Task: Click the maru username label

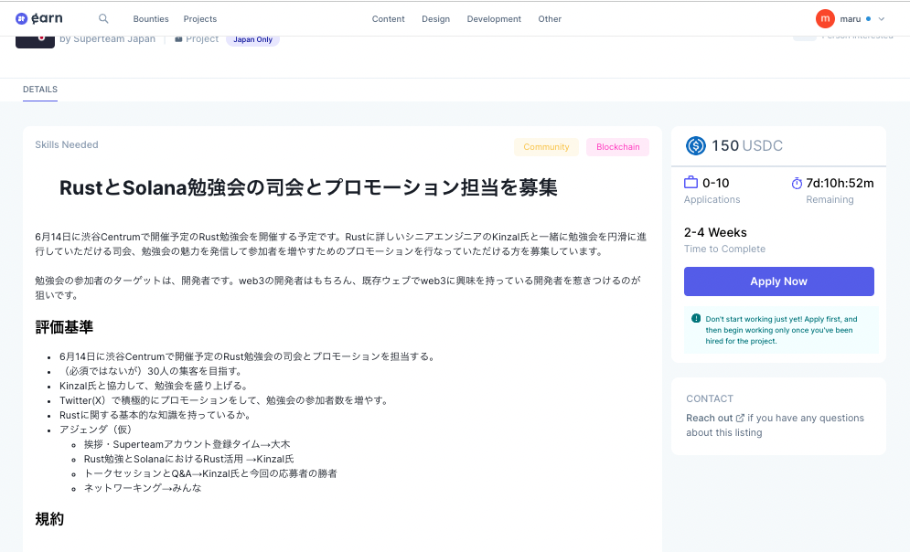Action: [x=851, y=19]
